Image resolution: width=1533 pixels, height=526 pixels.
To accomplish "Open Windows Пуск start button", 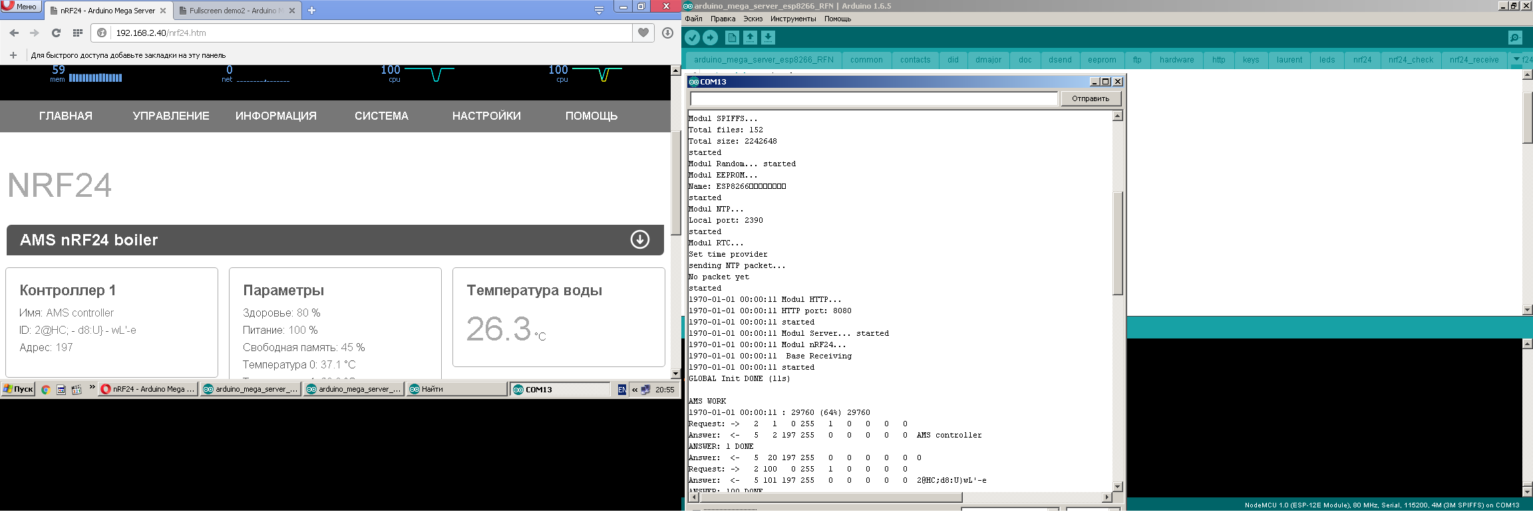I will tap(18, 389).
